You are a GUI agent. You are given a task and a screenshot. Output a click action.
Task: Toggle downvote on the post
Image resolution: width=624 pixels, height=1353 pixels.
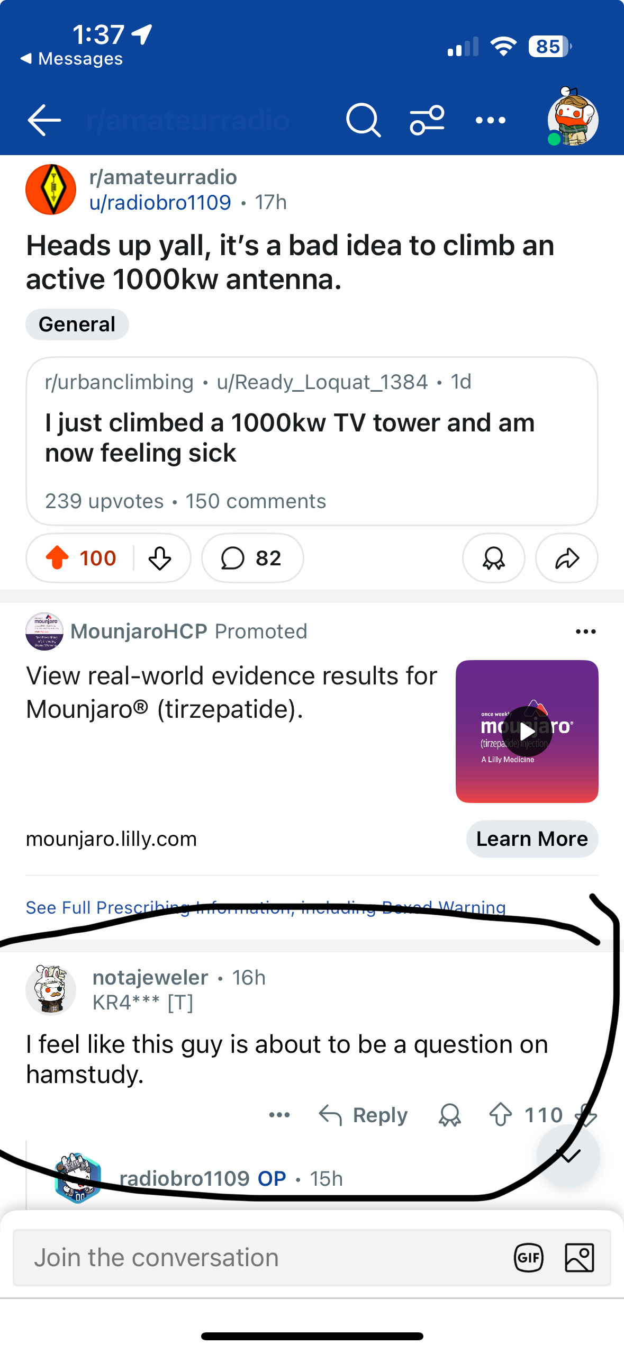click(x=160, y=558)
